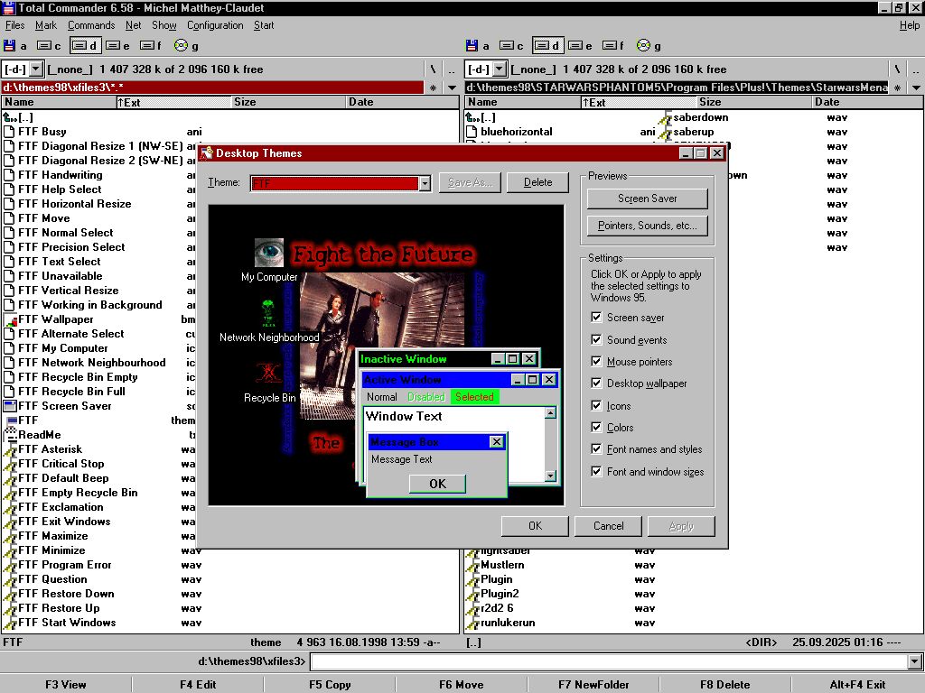The height and width of the screenshot is (693, 925).
Task: Disable the Desktop wallpaper setting
Action: tap(596, 383)
